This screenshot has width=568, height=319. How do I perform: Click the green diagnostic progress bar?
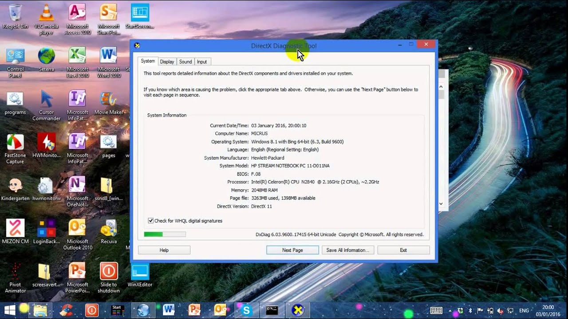tap(165, 234)
